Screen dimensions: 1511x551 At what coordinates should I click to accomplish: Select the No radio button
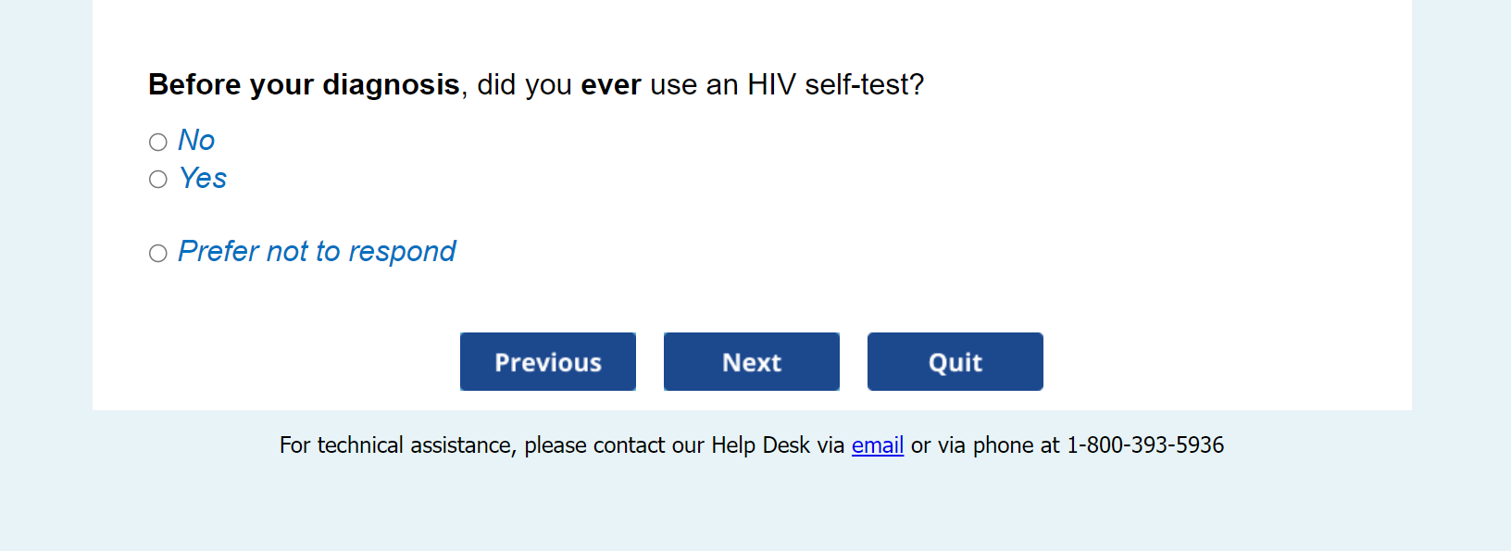tap(158, 142)
